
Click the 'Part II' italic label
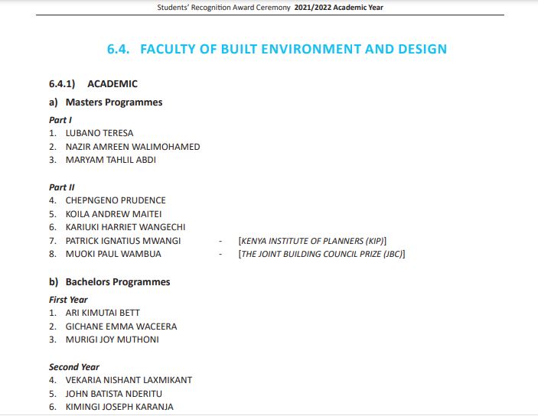[x=62, y=187]
